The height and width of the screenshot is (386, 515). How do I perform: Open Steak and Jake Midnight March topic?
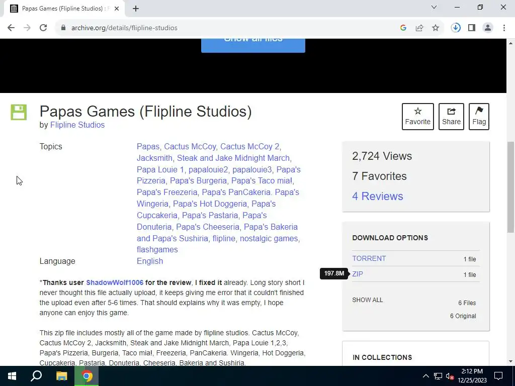click(x=233, y=158)
